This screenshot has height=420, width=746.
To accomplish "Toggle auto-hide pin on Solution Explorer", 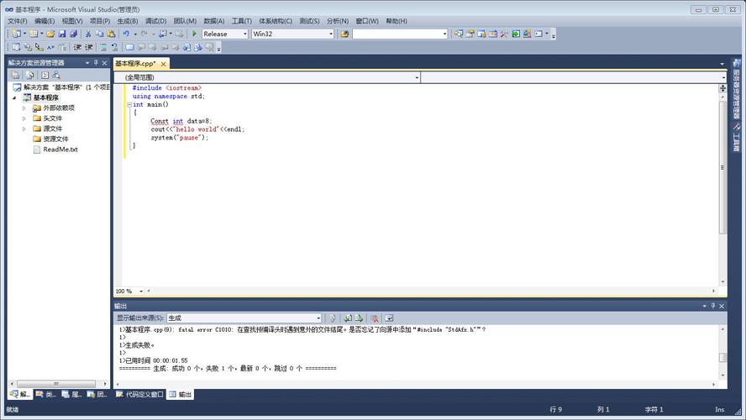I will click(x=97, y=63).
